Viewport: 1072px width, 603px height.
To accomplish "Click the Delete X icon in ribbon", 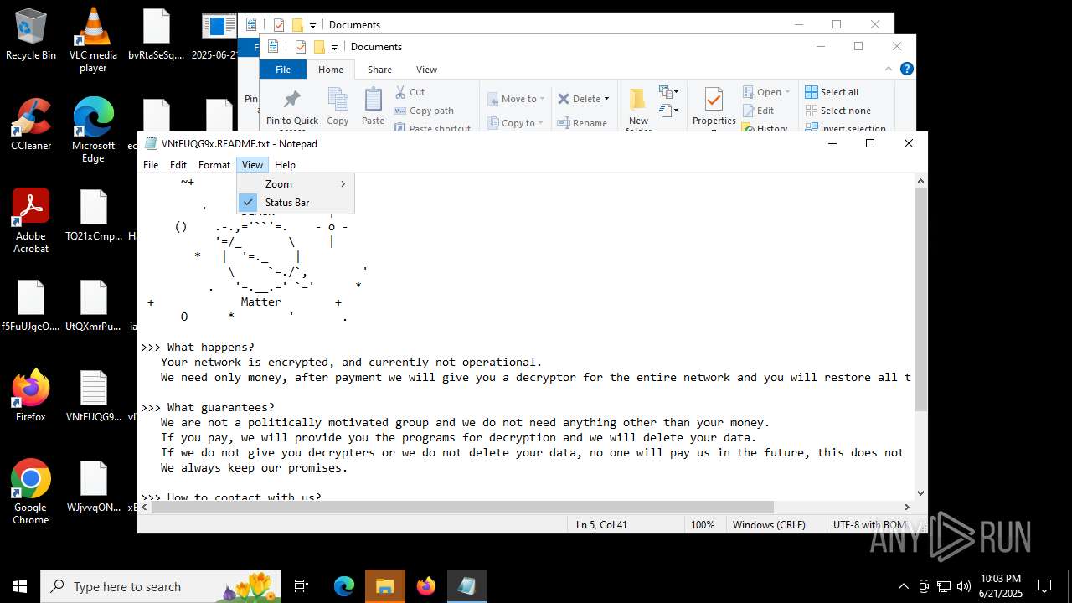I will (564, 99).
